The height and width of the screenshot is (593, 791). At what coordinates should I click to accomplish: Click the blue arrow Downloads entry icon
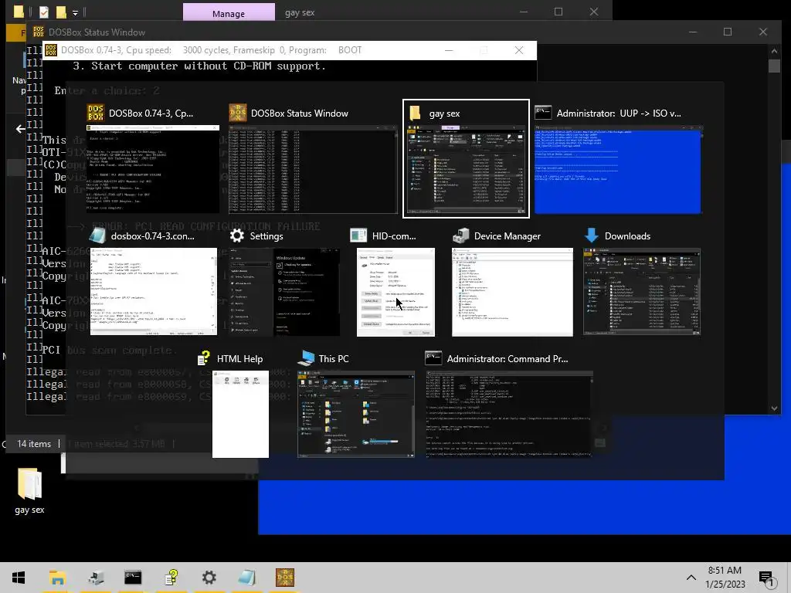click(x=591, y=236)
